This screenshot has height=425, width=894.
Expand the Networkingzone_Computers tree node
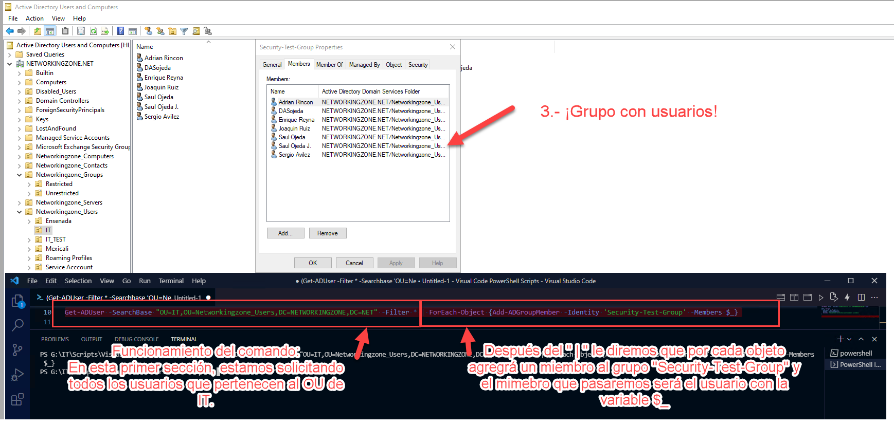(x=20, y=156)
